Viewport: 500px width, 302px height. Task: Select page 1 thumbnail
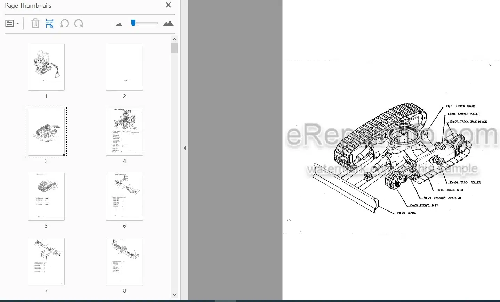point(46,67)
